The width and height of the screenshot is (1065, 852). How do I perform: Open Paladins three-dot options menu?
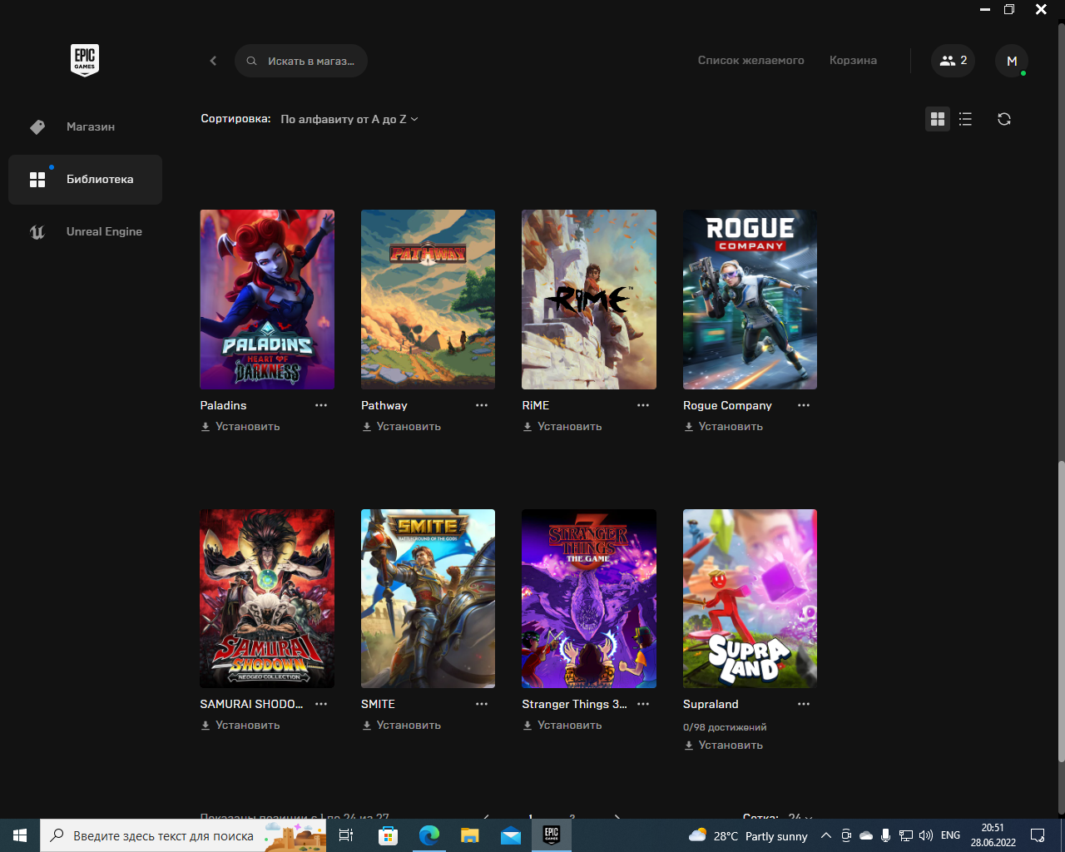(x=321, y=405)
